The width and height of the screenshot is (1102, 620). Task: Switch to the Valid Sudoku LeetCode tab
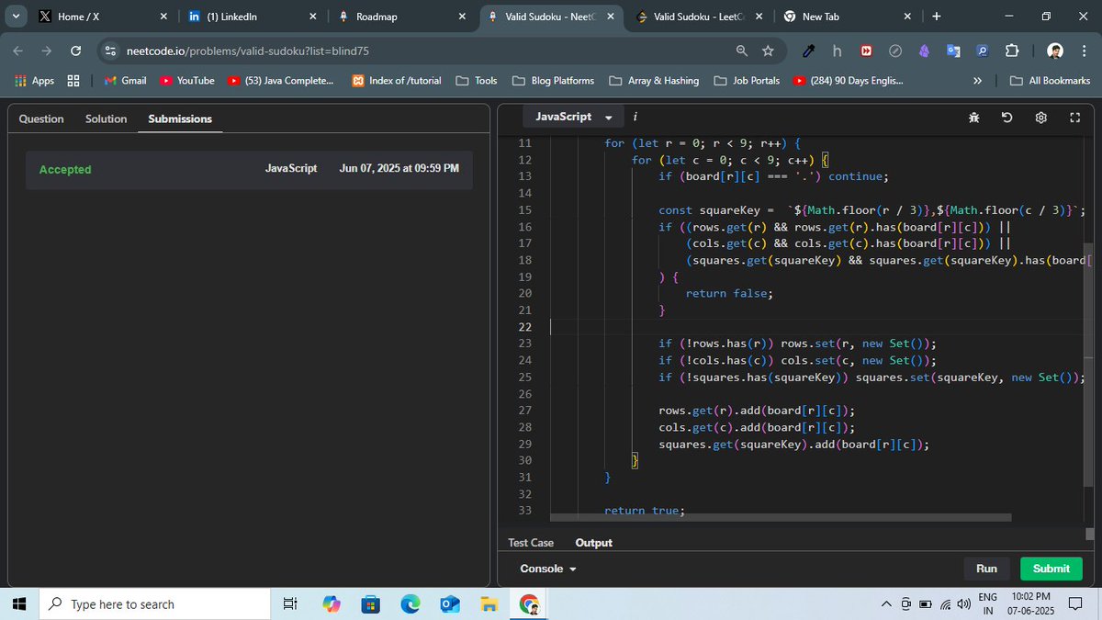click(700, 17)
